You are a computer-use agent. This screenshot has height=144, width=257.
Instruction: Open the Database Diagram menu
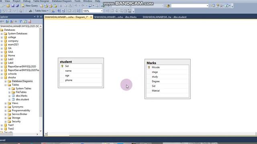pos(61,1)
